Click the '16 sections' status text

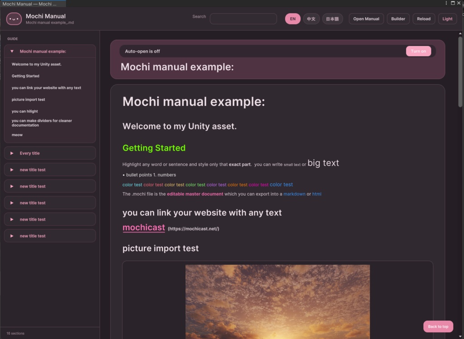point(15,334)
